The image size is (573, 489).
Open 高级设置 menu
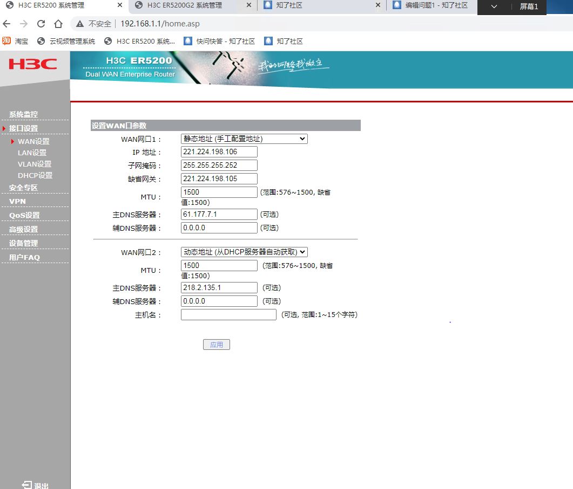(23, 230)
